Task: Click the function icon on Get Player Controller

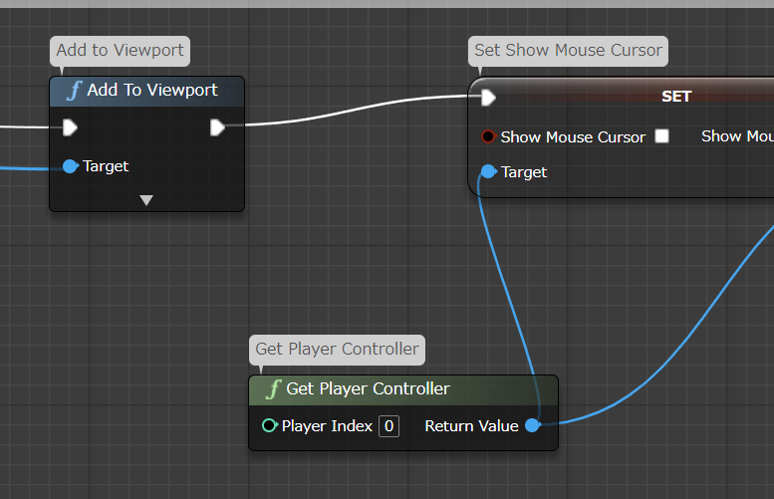Action: coord(273,389)
